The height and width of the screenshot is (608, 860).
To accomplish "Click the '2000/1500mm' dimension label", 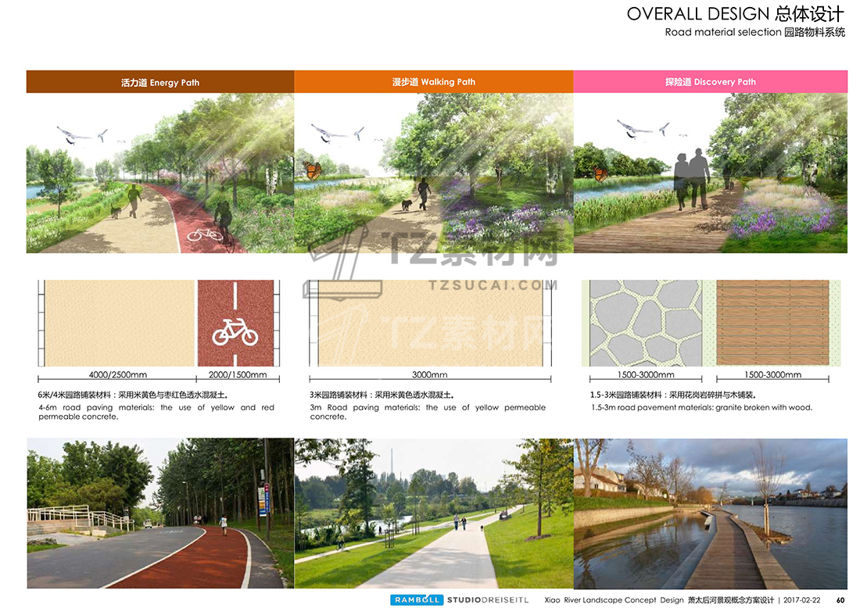I will (x=238, y=374).
